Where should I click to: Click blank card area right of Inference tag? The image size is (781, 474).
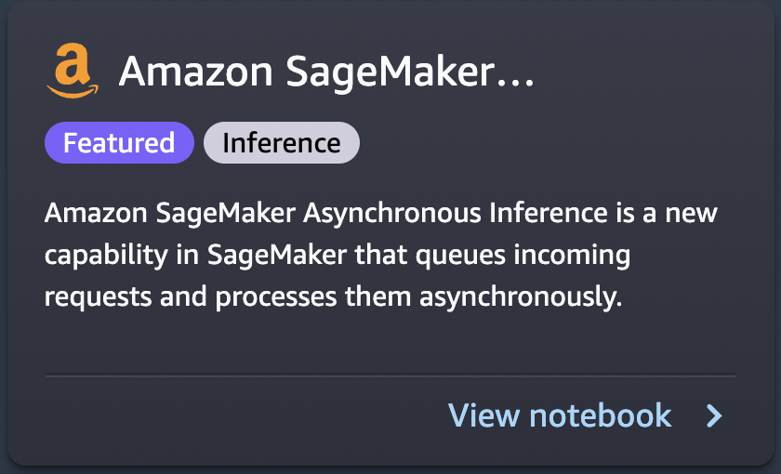click(548, 143)
